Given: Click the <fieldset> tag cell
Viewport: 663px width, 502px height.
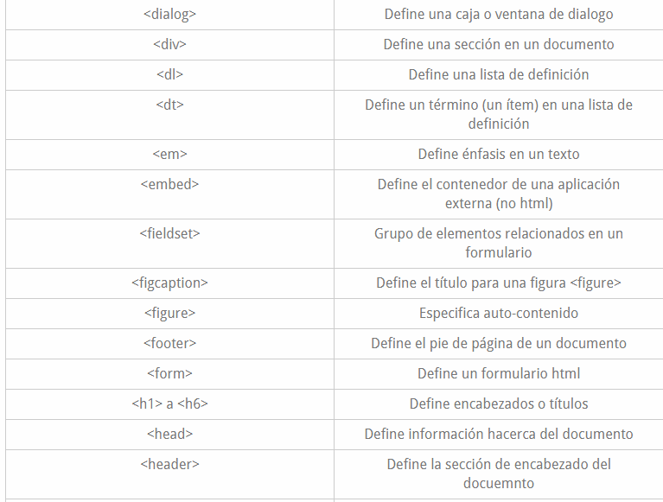Looking at the screenshot, I should coord(169,234).
